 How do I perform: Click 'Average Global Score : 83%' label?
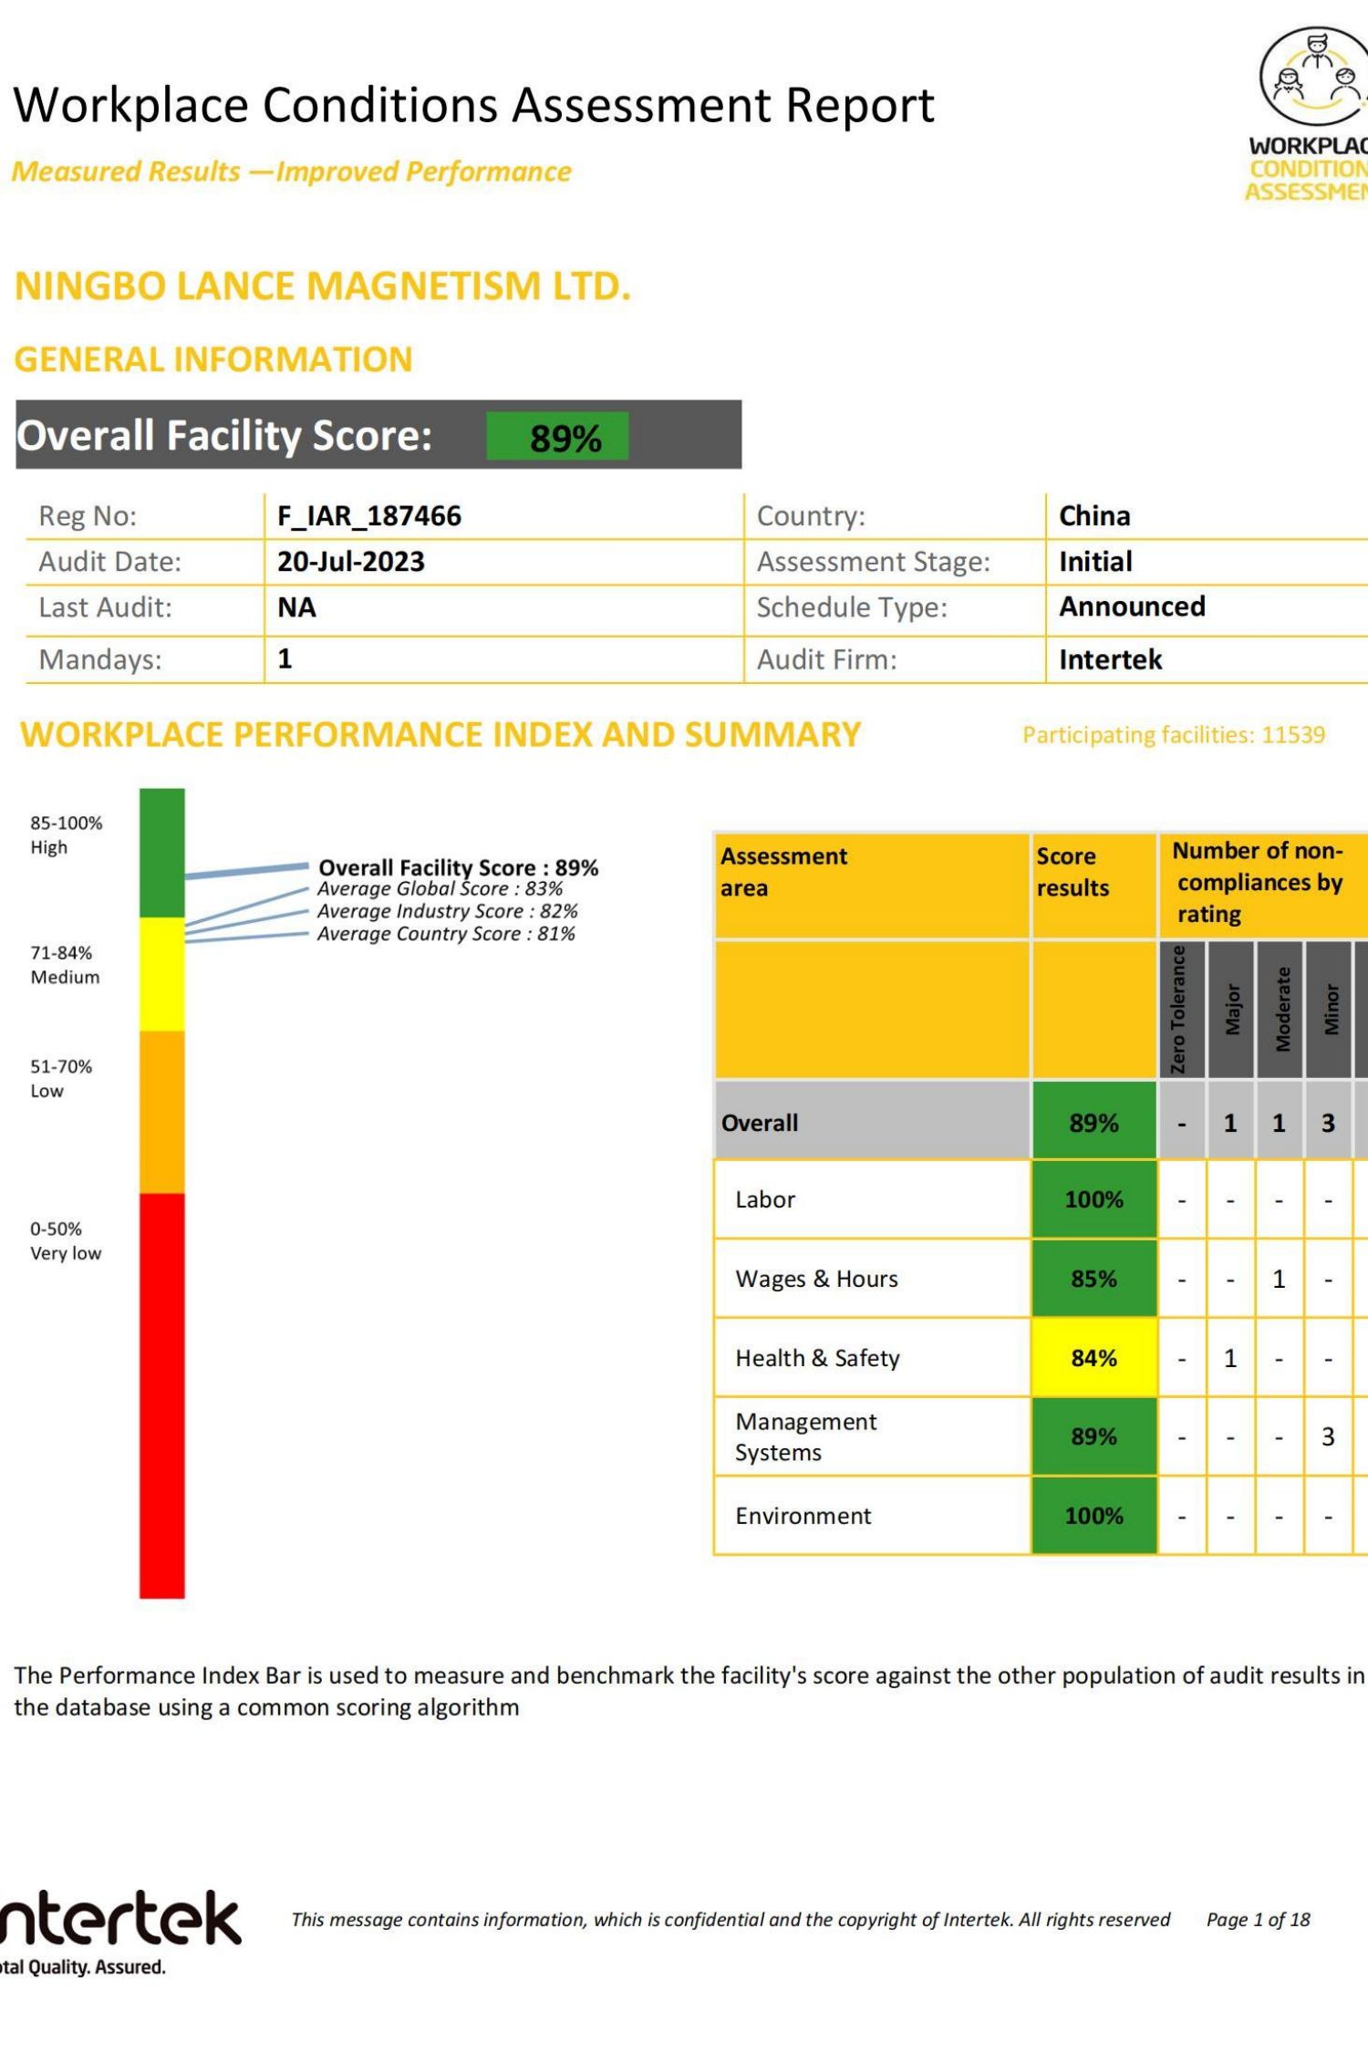click(440, 888)
